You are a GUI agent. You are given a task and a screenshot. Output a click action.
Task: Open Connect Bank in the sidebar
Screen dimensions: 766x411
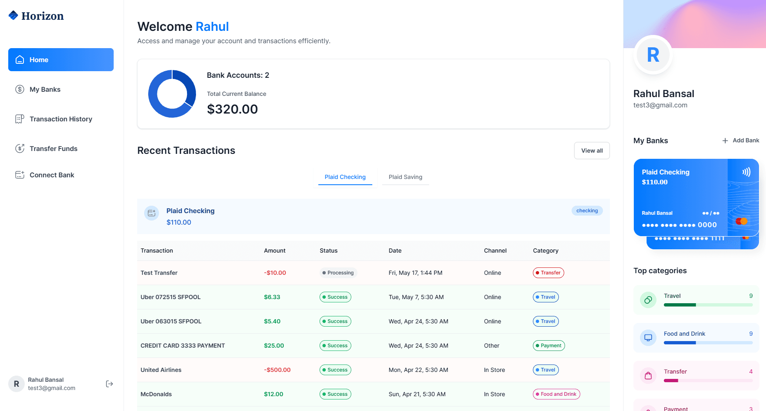(61, 175)
